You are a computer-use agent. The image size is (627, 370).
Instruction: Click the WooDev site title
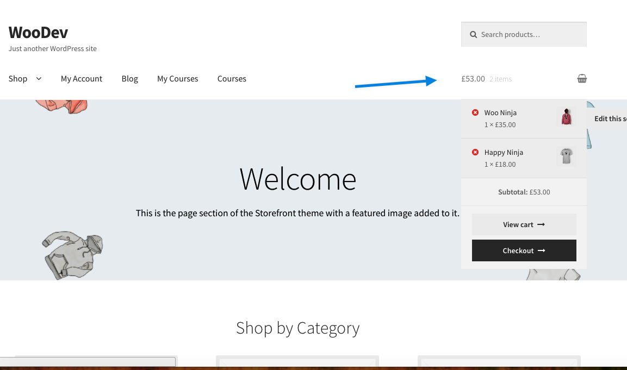(38, 33)
